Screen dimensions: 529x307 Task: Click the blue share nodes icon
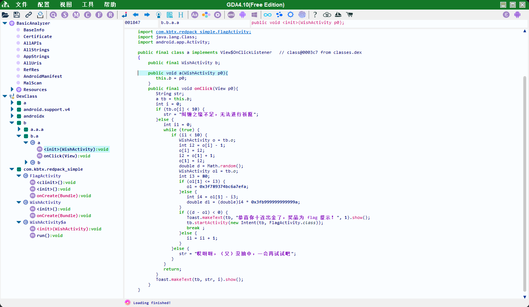(279, 15)
